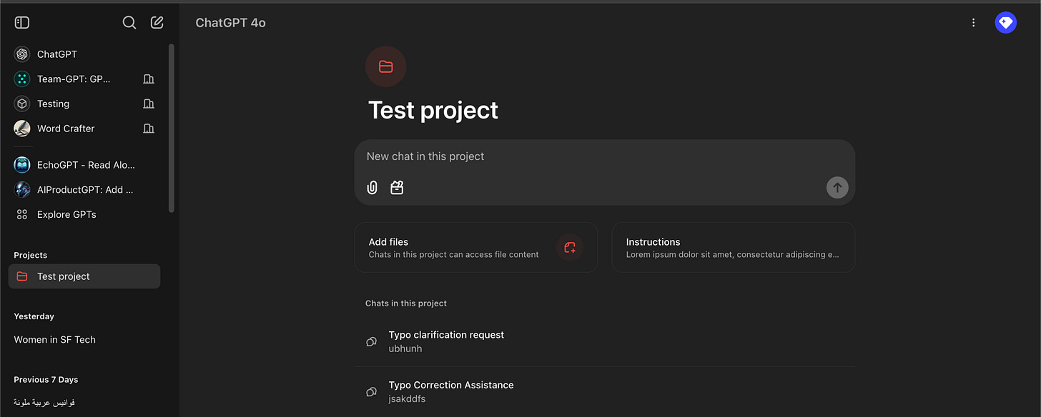Open EchoGPT - Read Aloud entry

coord(84,165)
